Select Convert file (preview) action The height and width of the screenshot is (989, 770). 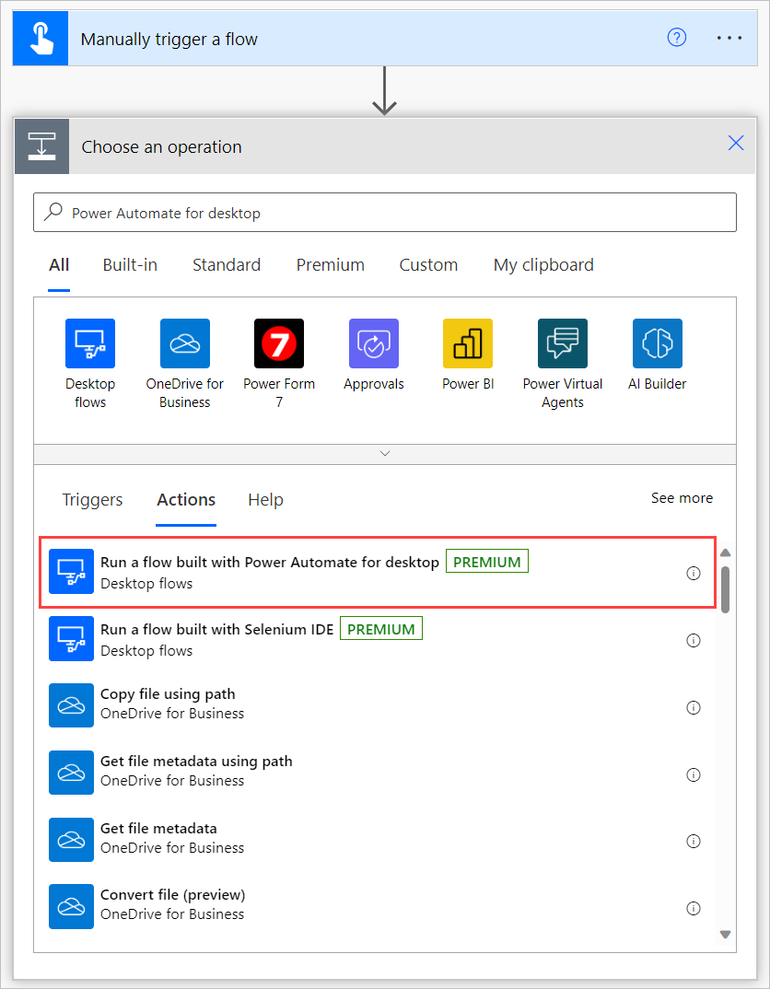tap(378, 906)
